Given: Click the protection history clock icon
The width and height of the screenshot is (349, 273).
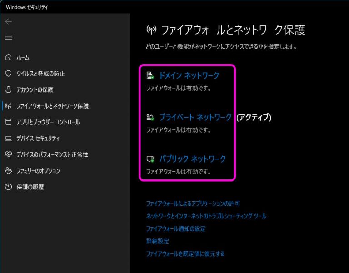Looking at the screenshot, I should click(x=9, y=187).
